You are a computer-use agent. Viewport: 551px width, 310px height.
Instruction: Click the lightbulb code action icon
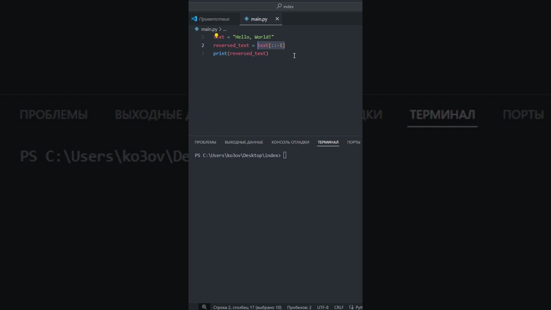click(217, 36)
